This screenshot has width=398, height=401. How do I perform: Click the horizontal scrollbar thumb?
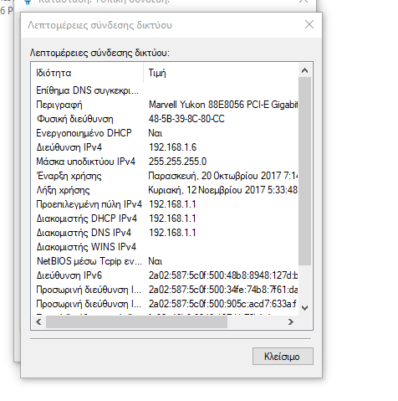[x=136, y=322]
